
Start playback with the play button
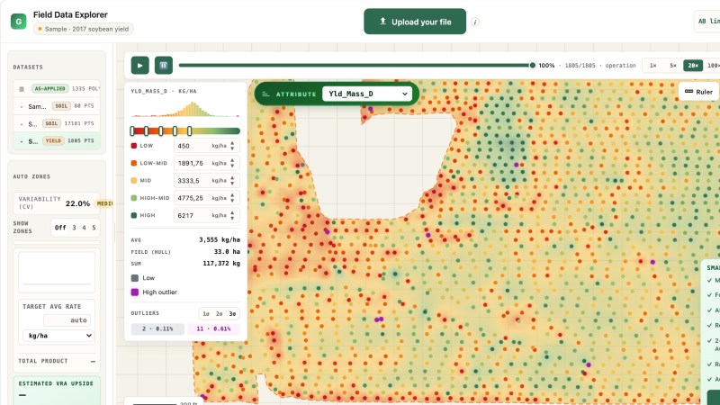coord(140,65)
